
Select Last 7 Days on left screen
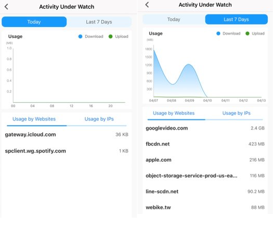(x=99, y=22)
